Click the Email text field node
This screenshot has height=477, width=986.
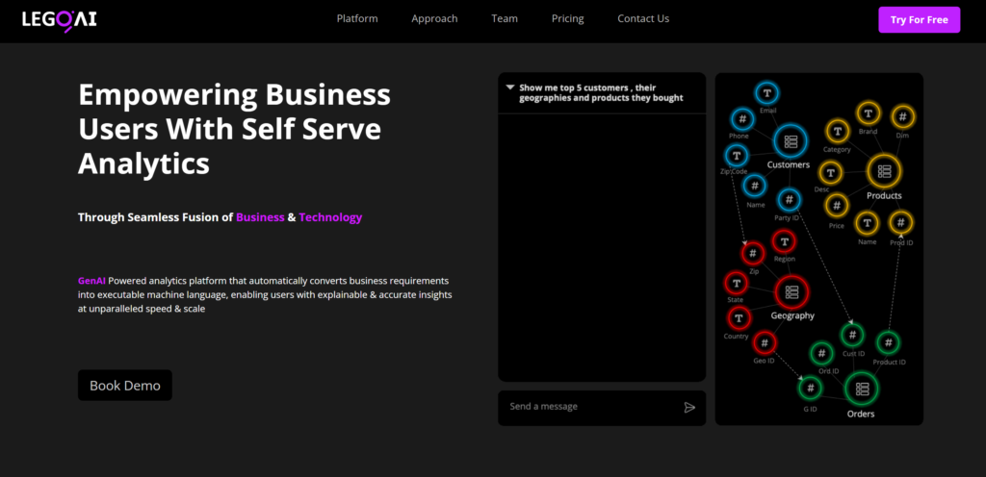pos(767,93)
